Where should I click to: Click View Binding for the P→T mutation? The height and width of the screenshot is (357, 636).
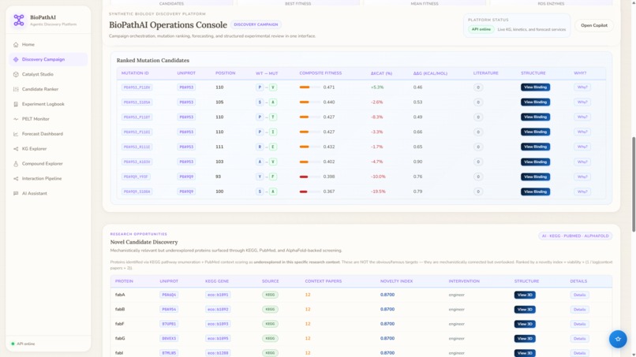coord(536,117)
